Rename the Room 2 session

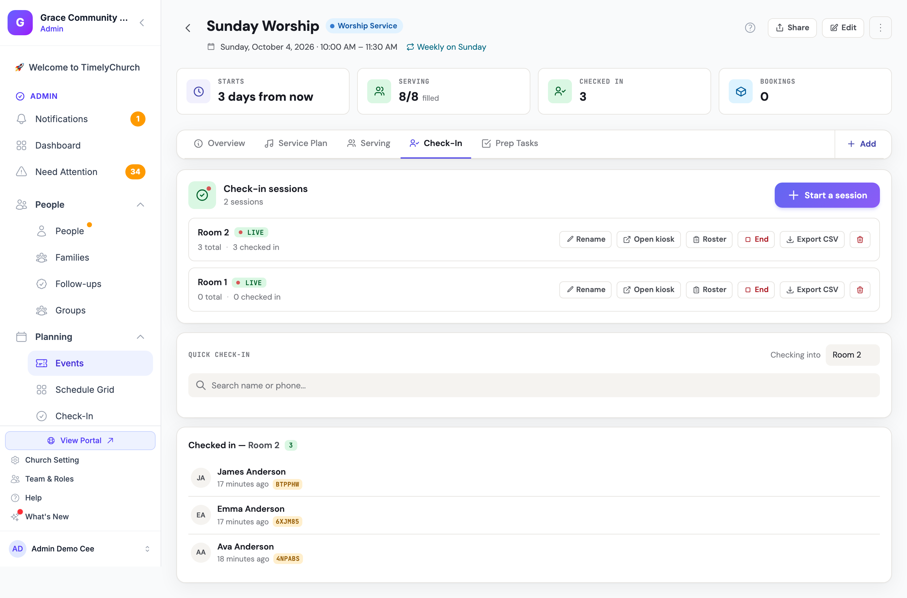585,240
